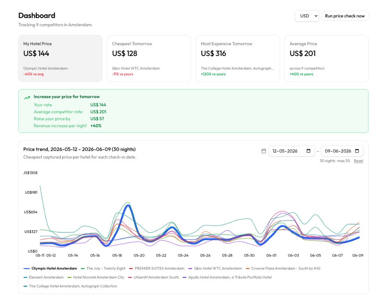Open date picker icon in end date field
The width and height of the screenshot is (383, 301).
357,151
